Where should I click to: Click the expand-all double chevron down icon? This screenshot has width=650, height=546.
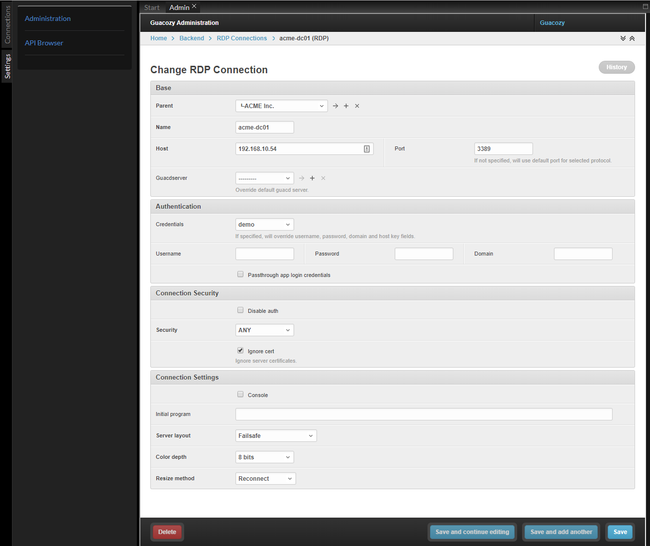pyautogui.click(x=623, y=38)
